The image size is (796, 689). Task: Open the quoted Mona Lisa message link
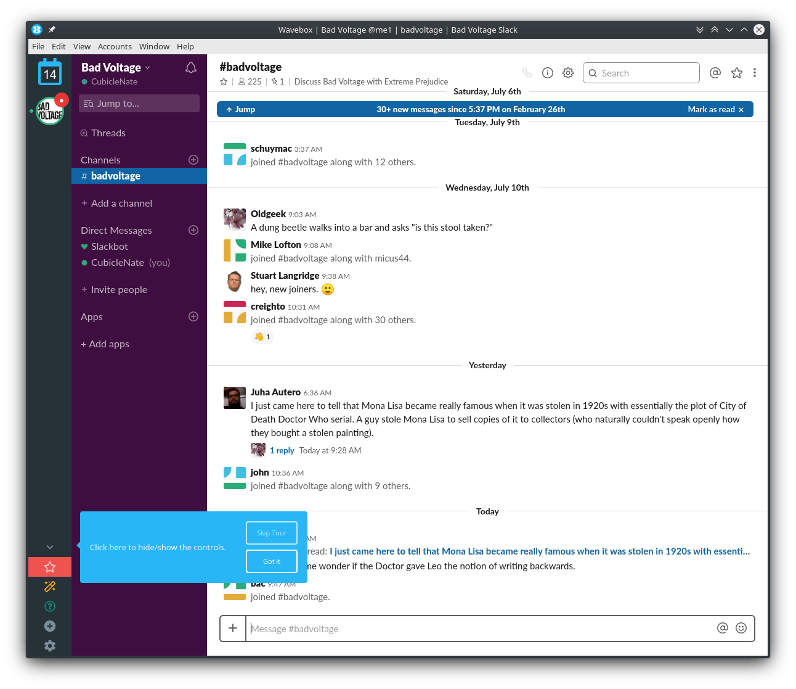(540, 551)
